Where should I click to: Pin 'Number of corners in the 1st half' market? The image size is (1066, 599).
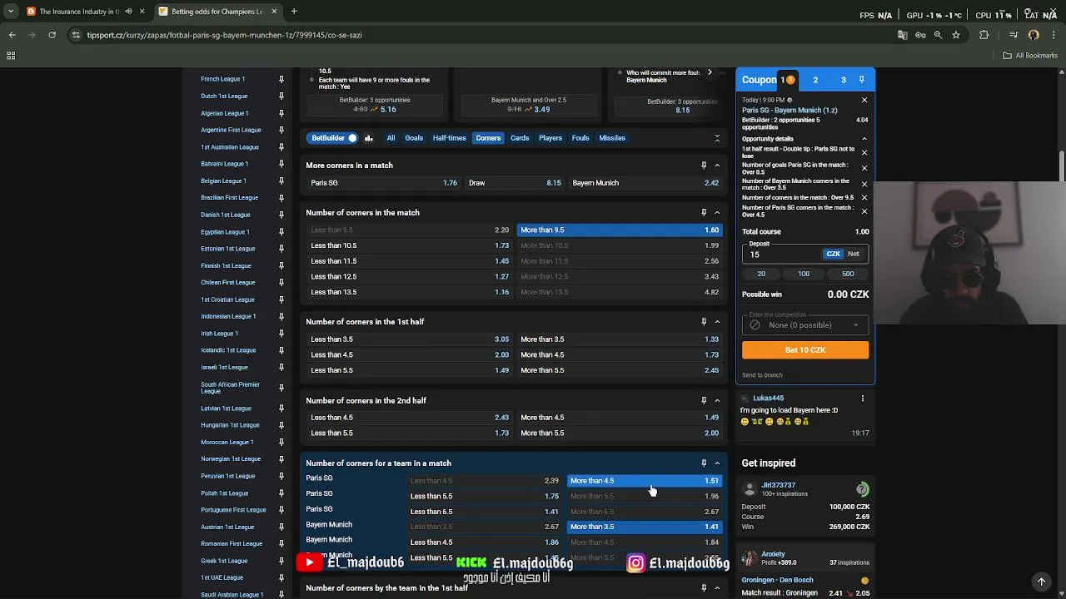[704, 322]
